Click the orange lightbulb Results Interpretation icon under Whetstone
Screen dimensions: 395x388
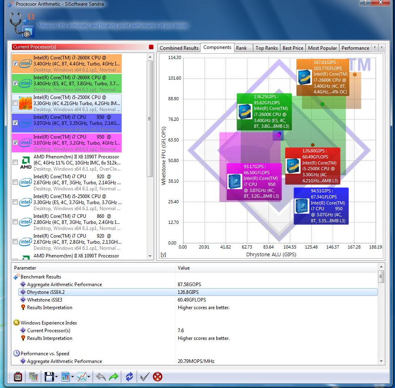pyautogui.click(x=23, y=307)
